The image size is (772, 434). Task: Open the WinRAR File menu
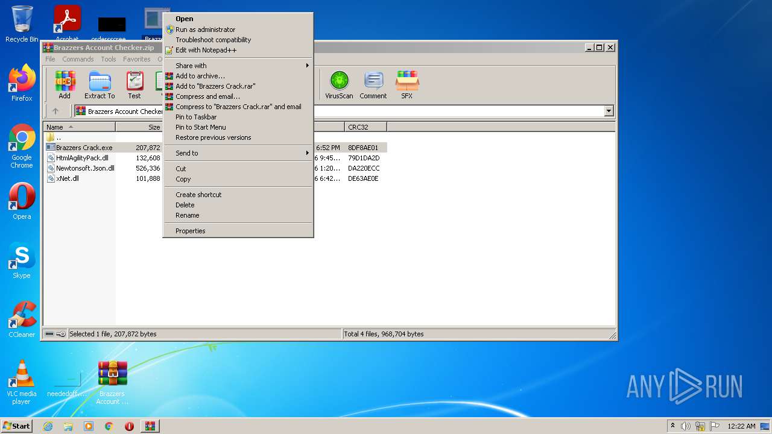(50, 59)
